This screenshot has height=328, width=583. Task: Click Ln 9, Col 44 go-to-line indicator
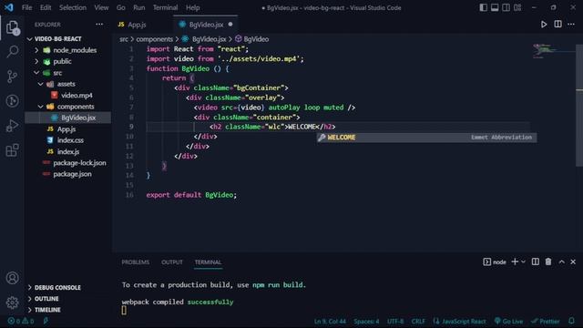pos(330,321)
